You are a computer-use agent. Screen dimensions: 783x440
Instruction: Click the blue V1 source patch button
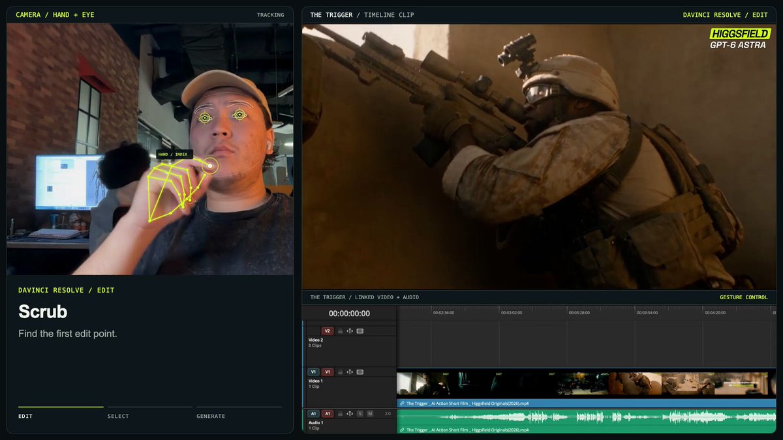click(313, 372)
